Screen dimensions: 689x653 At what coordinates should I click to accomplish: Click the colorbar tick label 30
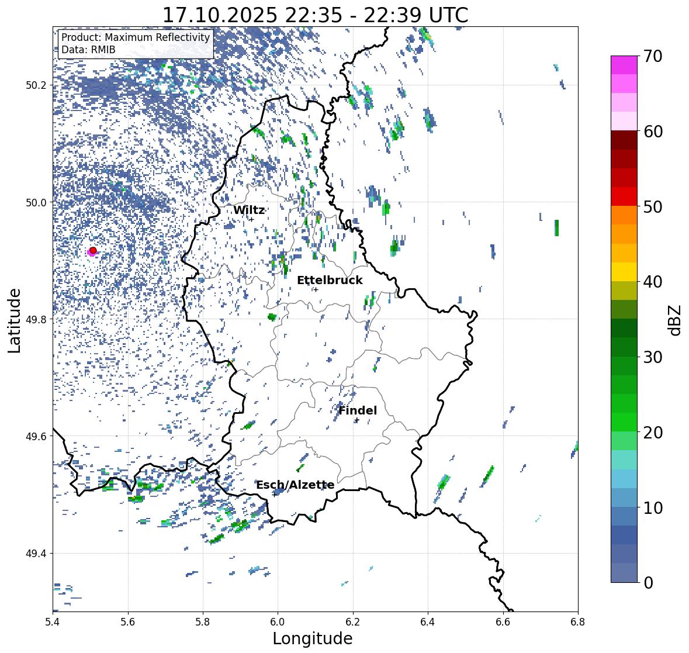653,357
